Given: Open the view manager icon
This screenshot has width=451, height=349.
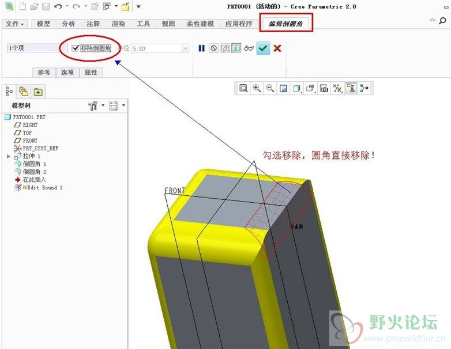Looking at the screenshot, I should pos(324,88).
